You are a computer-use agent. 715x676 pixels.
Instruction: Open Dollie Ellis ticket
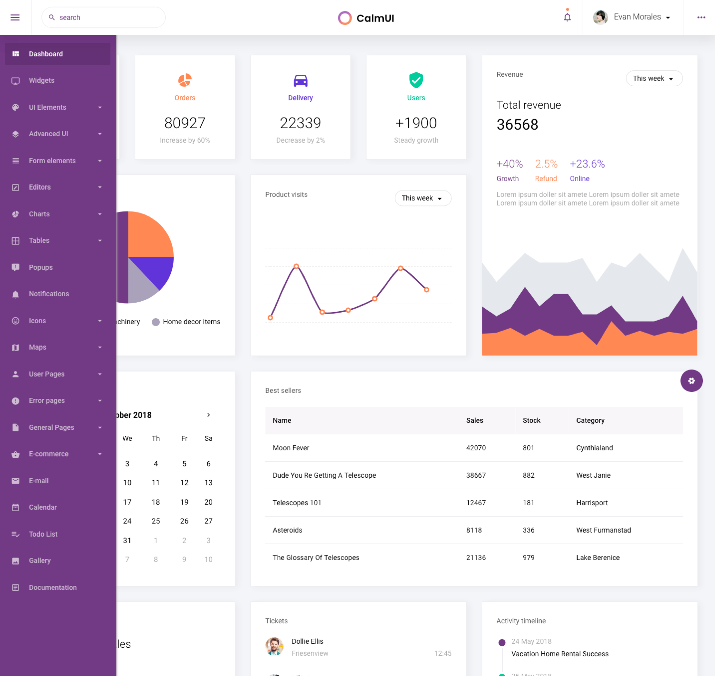(307, 642)
